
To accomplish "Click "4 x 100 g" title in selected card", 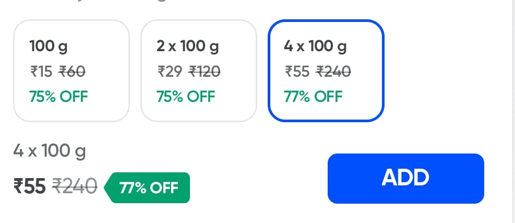I will click(315, 46).
